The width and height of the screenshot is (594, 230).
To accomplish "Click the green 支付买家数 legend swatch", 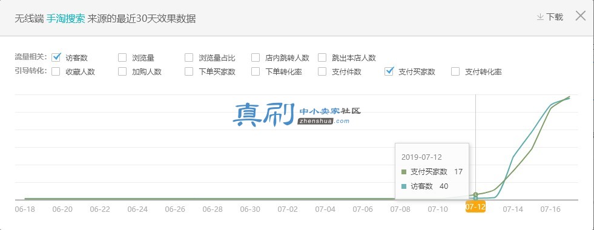I will (x=404, y=172).
